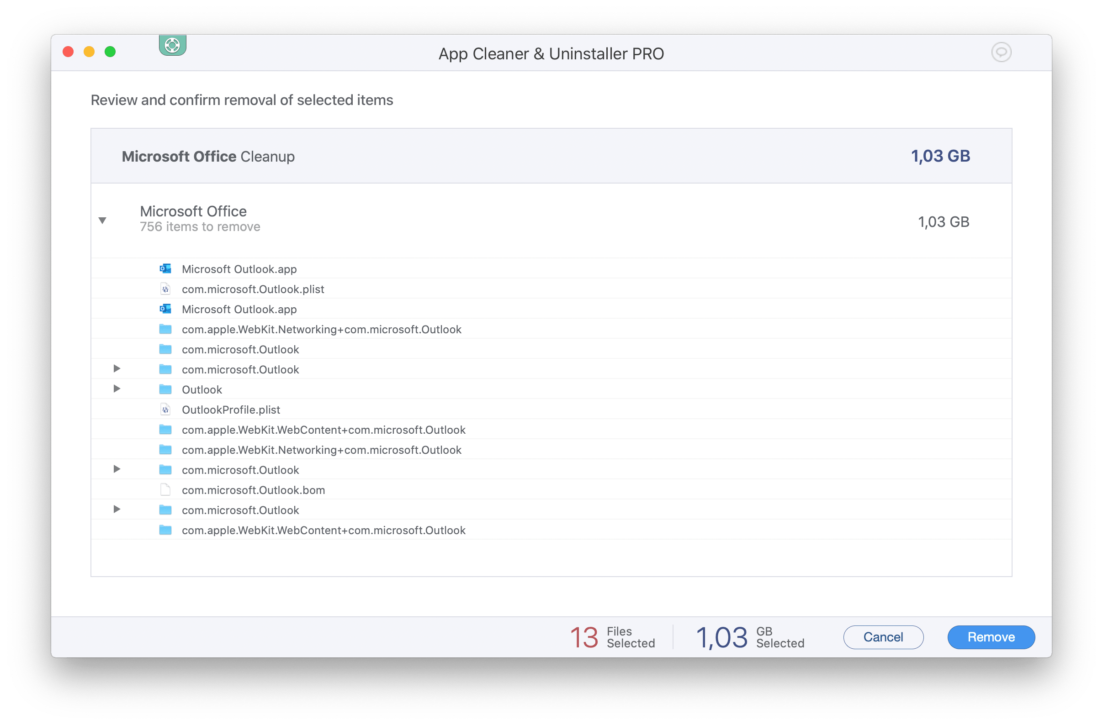Select the com.microsoft.Outlook.bom row
This screenshot has height=725, width=1103.
click(x=551, y=490)
